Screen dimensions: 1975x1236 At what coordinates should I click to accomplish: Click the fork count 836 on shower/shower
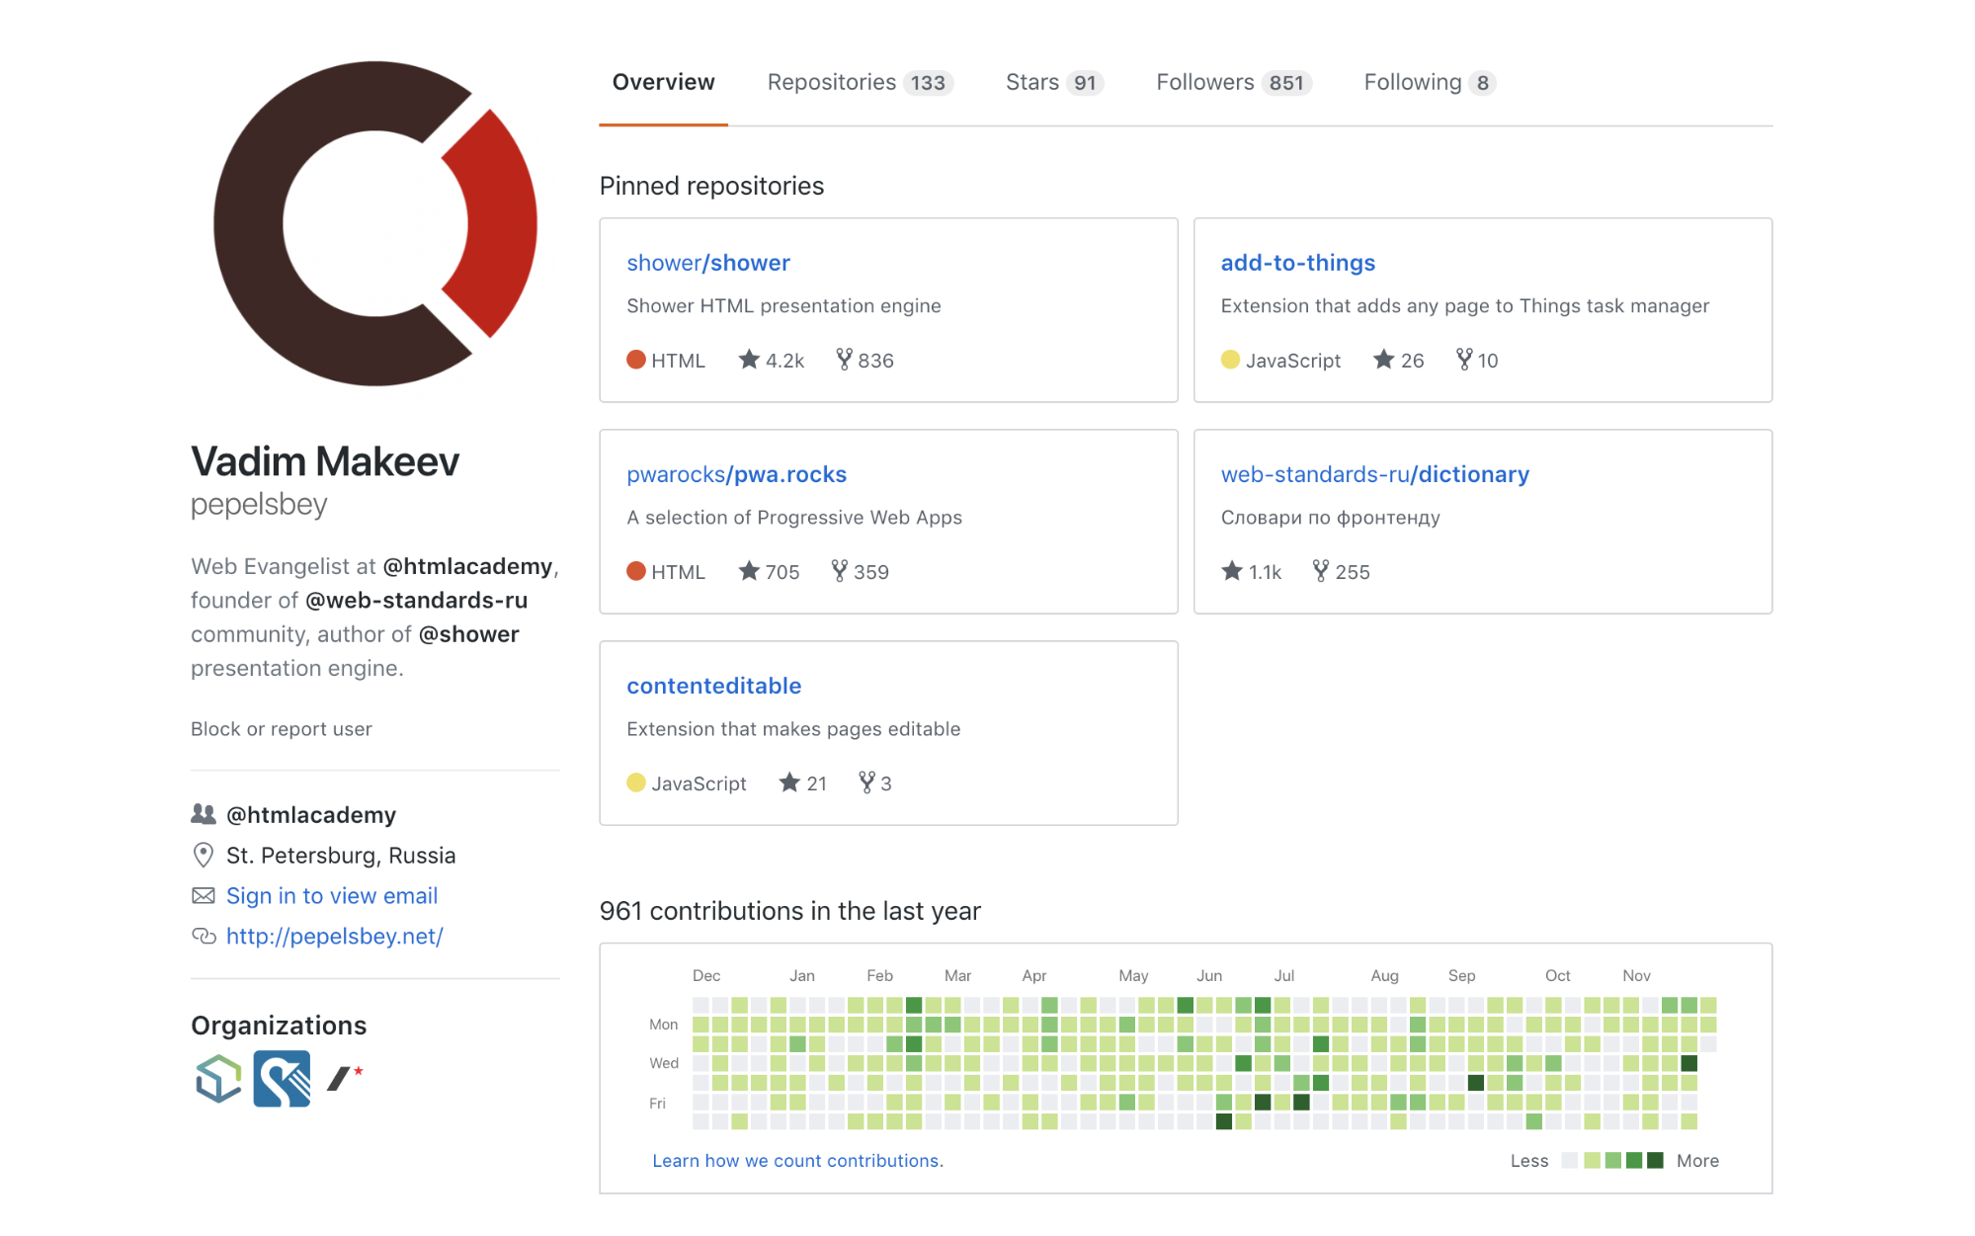coord(864,361)
